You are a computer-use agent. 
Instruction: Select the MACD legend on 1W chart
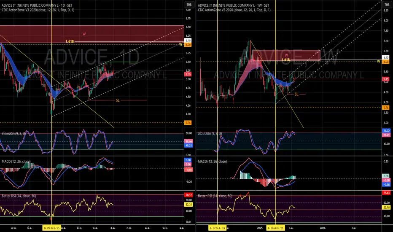(212, 162)
